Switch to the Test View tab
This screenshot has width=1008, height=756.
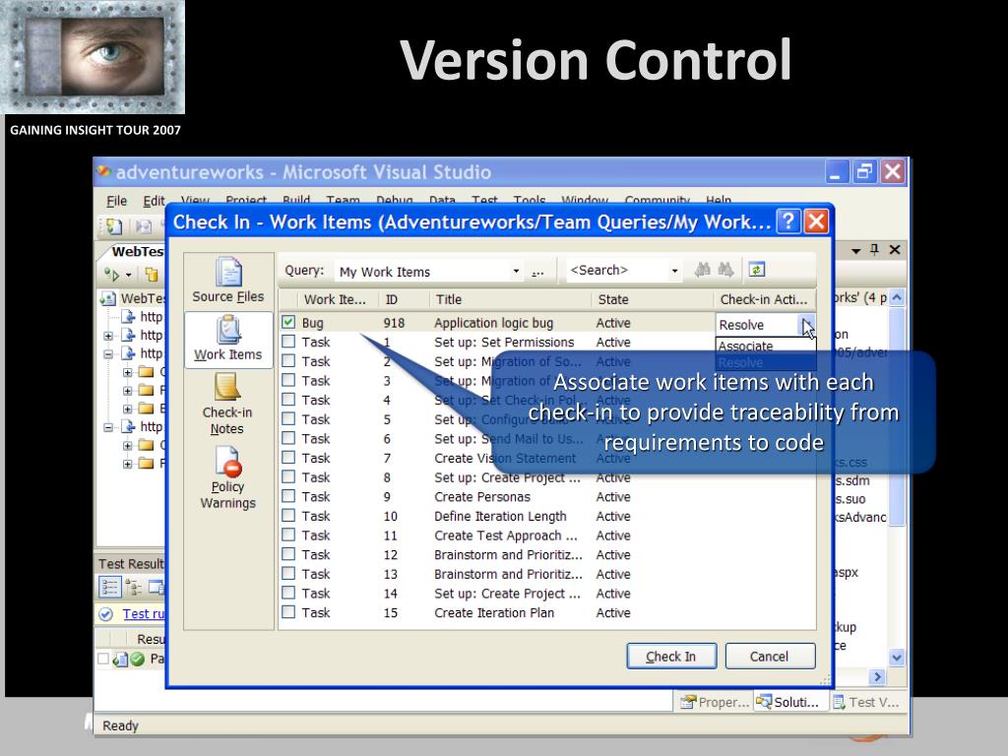pos(866,702)
